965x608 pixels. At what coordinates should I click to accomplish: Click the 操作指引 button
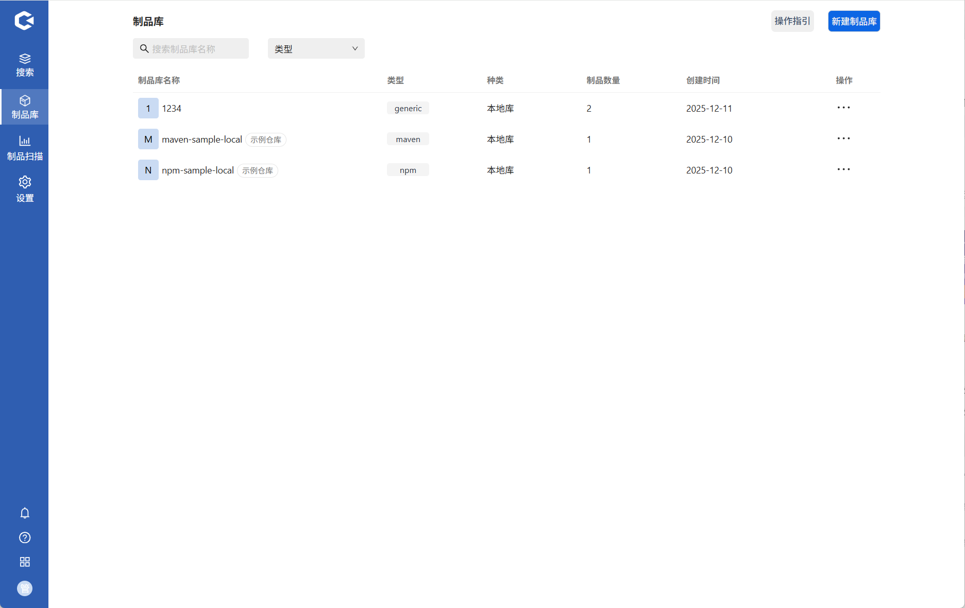792,21
